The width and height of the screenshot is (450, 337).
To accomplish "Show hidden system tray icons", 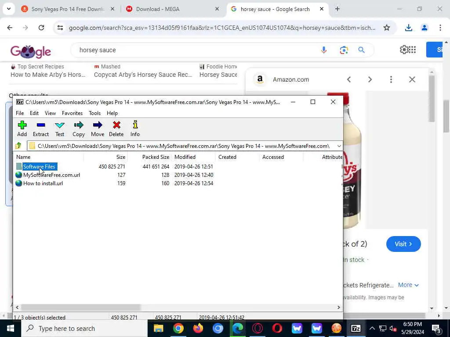I will (x=372, y=328).
